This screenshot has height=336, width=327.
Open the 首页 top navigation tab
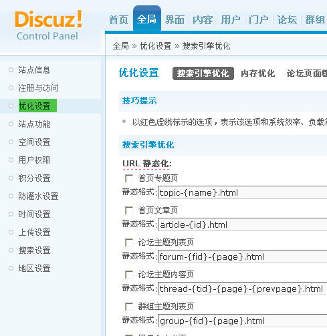118,20
